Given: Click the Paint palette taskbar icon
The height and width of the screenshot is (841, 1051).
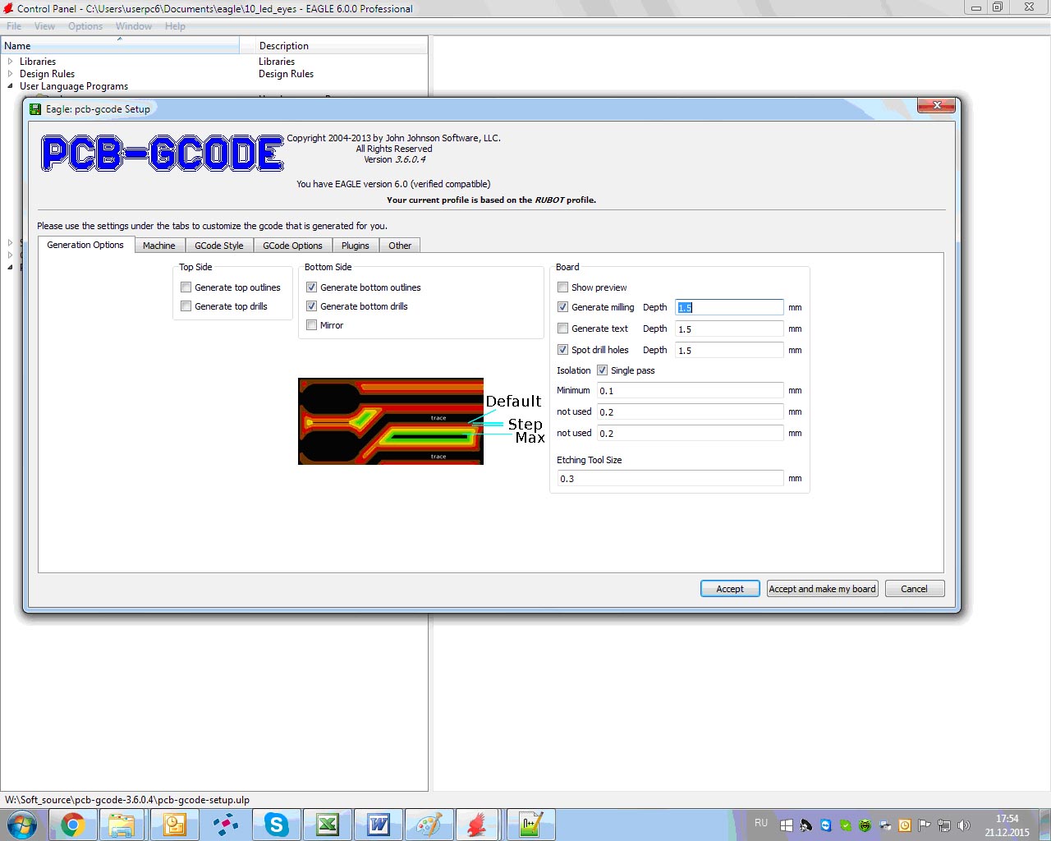Looking at the screenshot, I should tap(429, 825).
